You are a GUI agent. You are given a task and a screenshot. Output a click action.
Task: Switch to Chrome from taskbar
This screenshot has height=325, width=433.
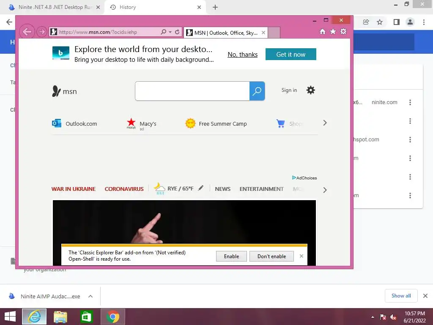pyautogui.click(x=112, y=317)
